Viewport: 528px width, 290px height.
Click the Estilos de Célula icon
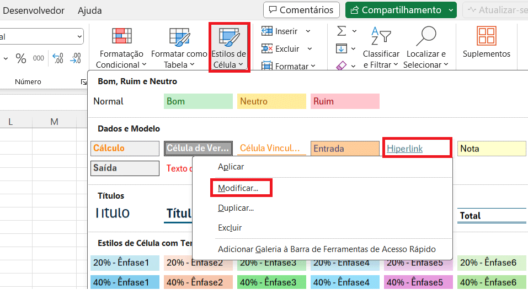pos(229,37)
